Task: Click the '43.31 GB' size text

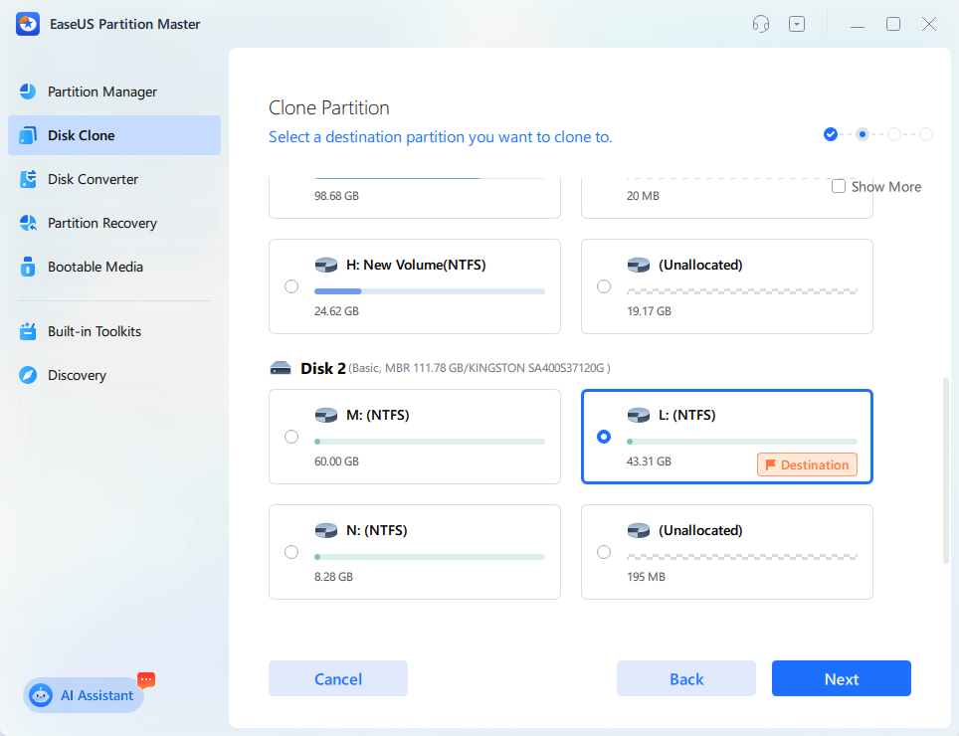Action: click(649, 461)
